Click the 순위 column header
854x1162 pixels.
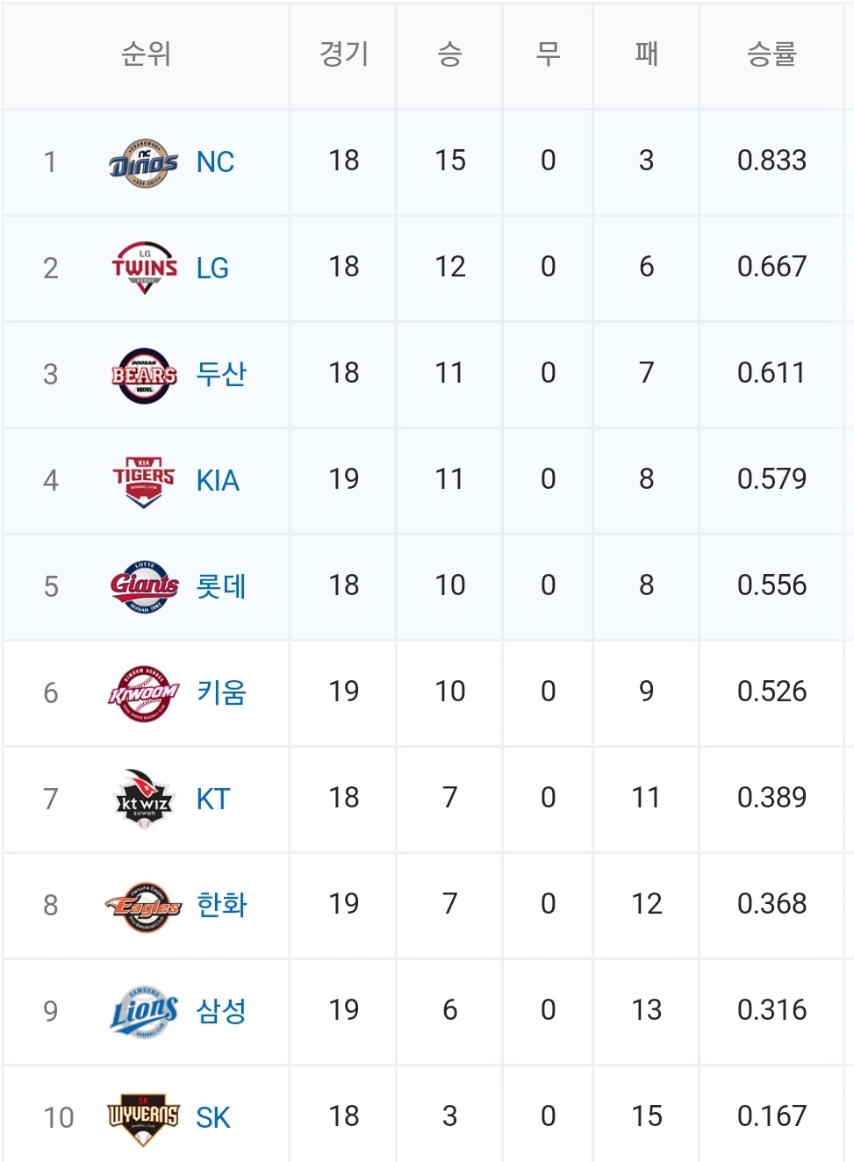click(x=146, y=54)
